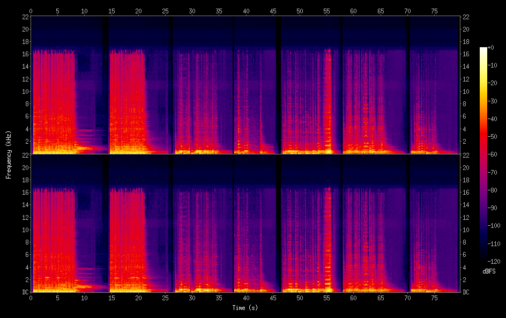Click the "Time (s)" axis label
506x318 pixels.
click(245, 308)
